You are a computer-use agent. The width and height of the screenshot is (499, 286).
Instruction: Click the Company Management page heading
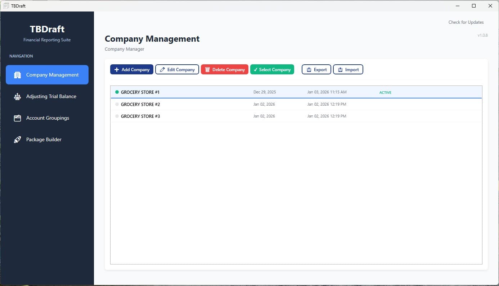point(152,39)
